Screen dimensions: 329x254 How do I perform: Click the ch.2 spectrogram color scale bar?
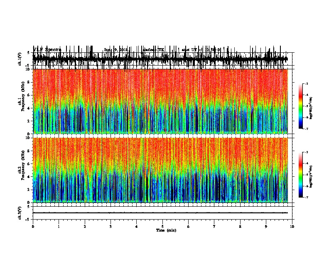(300, 175)
